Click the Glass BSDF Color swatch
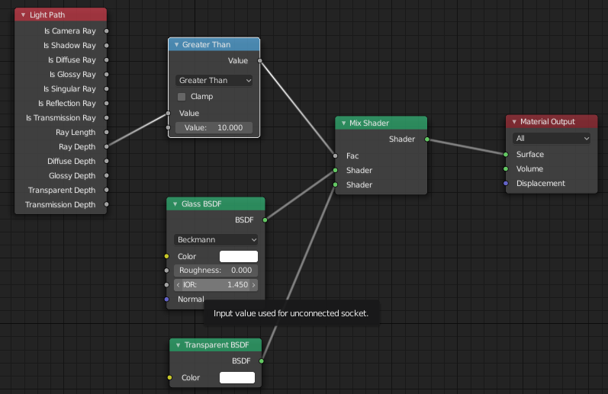608x394 pixels. pyautogui.click(x=238, y=256)
